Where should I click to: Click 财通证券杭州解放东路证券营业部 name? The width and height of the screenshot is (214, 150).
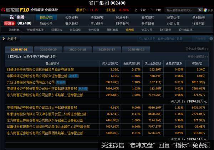(x=40, y=70)
